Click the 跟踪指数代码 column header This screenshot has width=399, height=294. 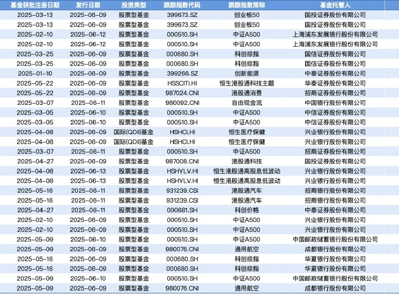[x=182, y=5]
